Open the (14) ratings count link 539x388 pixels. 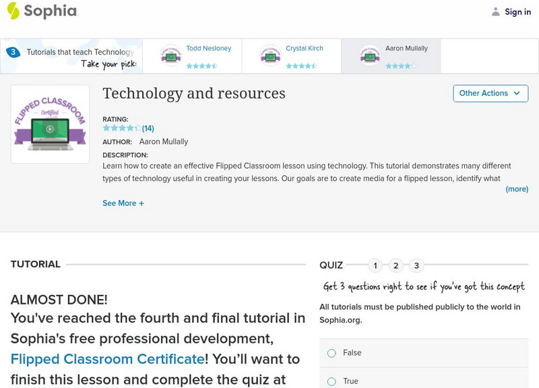coord(148,128)
